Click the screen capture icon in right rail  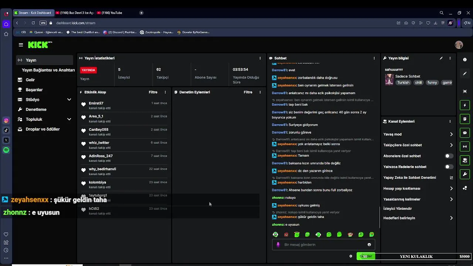[465, 91]
